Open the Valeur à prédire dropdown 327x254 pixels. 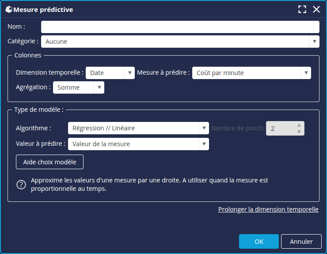pos(138,144)
